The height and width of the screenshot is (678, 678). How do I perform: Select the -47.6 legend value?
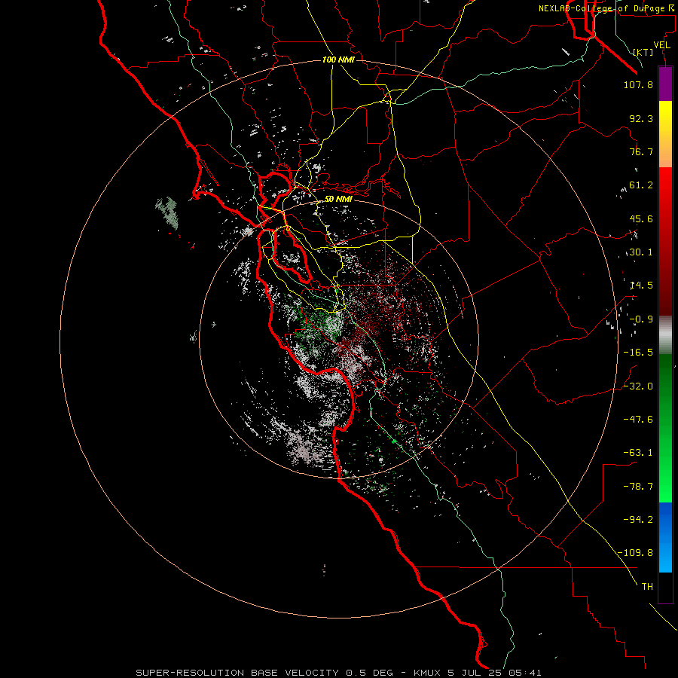638,420
